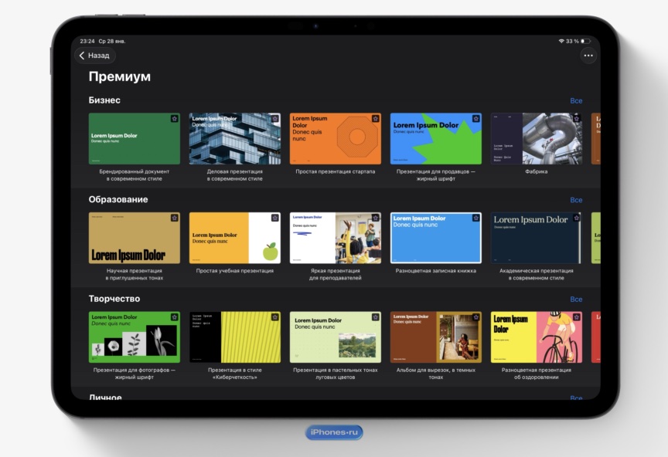The image size is (668, 457).
Task: Open the Яркая презентация для преподавателей template
Action: pyautogui.click(x=336, y=238)
